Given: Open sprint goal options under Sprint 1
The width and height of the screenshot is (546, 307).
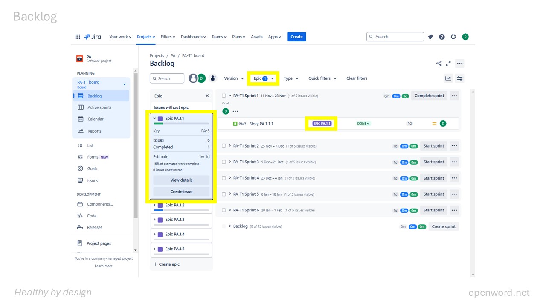Looking at the screenshot, I should click(235, 111).
